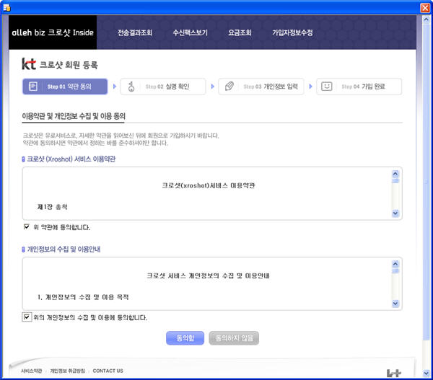This screenshot has width=433, height=380.
Task: Click the 제1장 총칙 text in terms box
Action: coord(52,207)
